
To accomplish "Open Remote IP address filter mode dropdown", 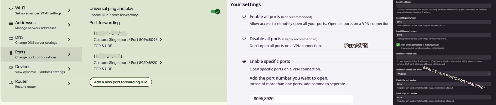I will (x=443, y=74).
